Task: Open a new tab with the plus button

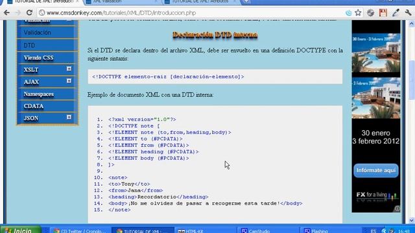Action: tap(246, 1)
